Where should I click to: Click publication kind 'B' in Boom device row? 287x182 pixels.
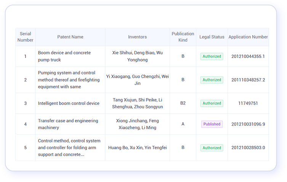183,56
